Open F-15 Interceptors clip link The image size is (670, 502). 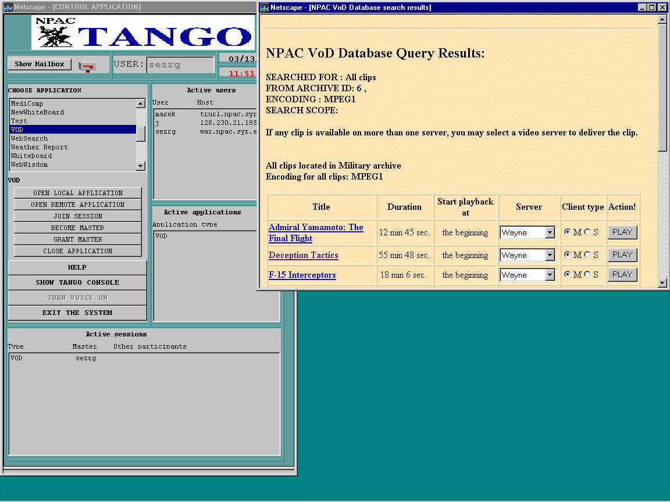pyautogui.click(x=302, y=275)
